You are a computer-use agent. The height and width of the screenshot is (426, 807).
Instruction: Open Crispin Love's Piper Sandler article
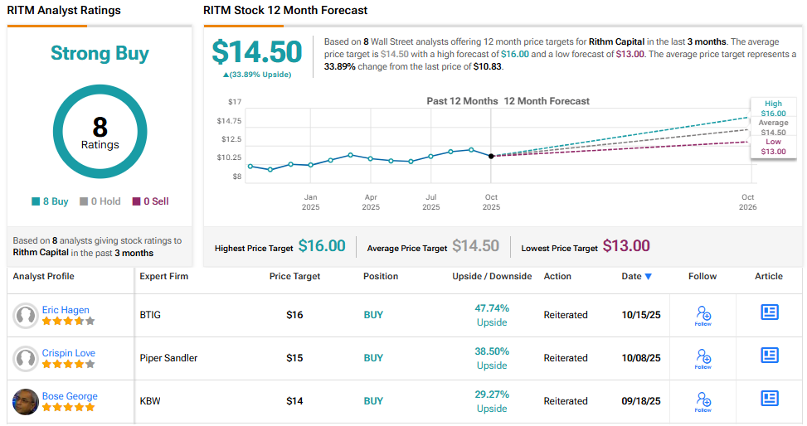pos(770,355)
